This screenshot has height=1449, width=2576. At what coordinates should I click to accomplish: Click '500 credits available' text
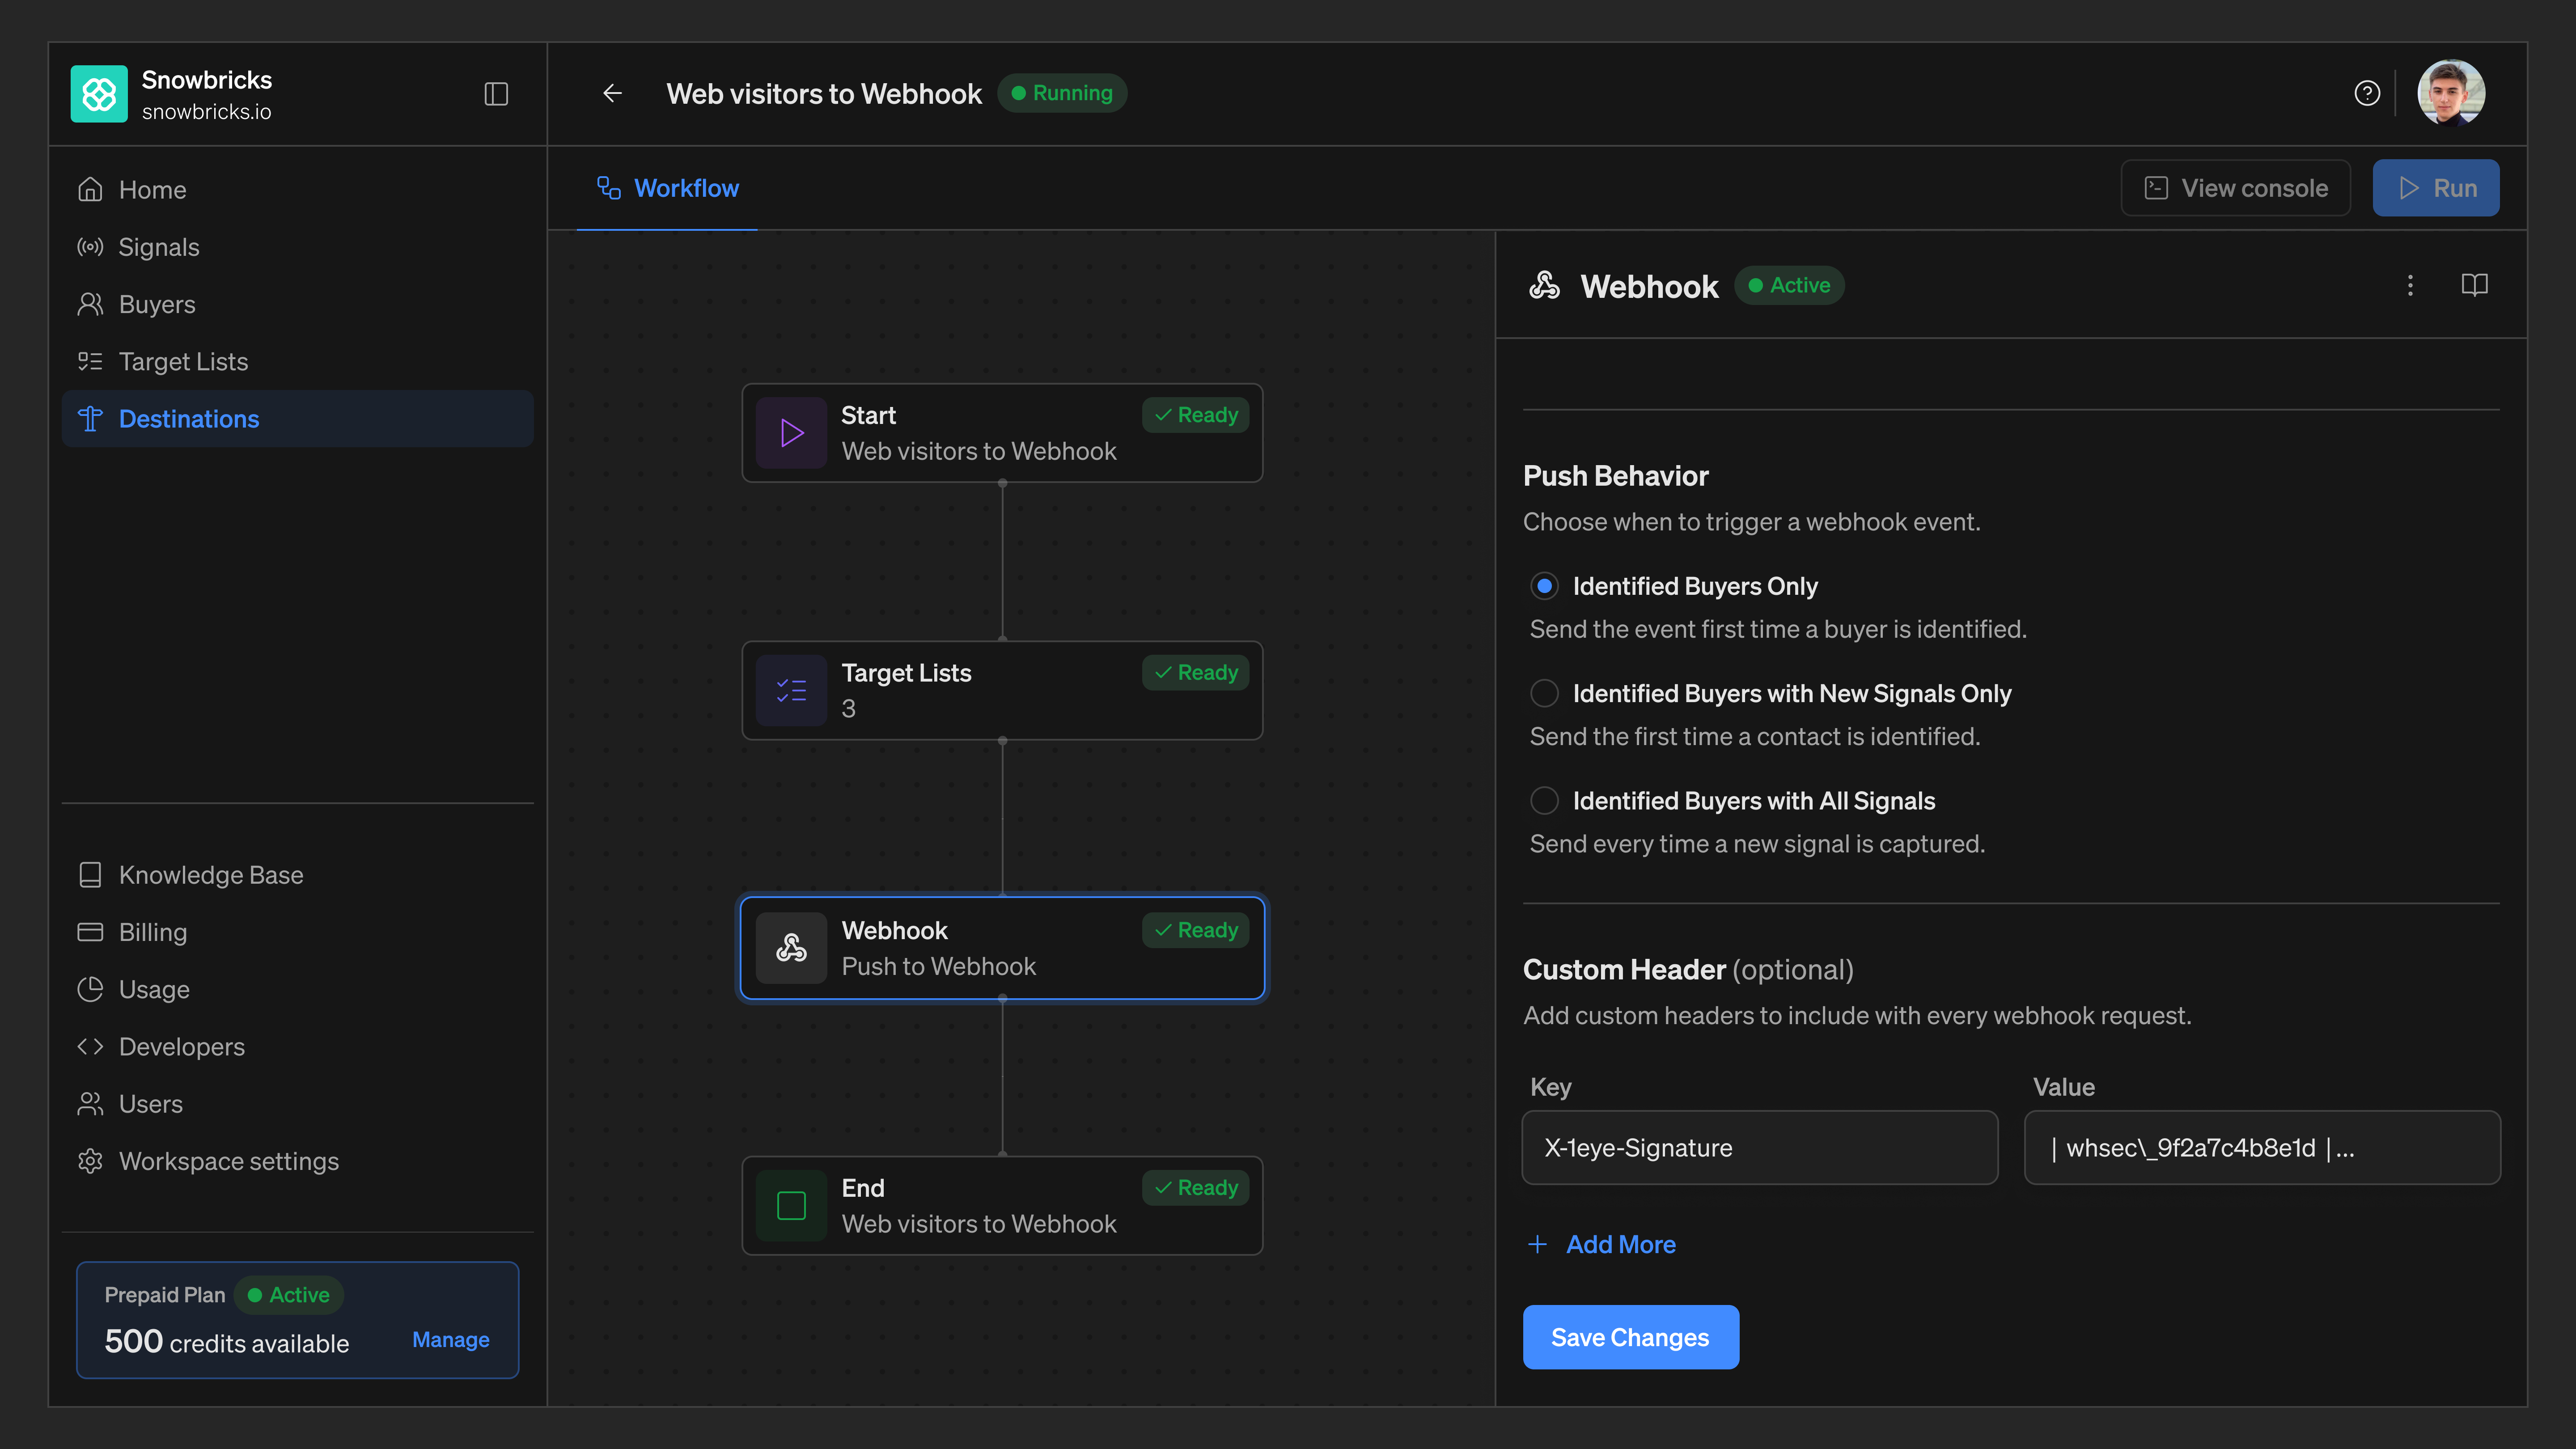click(x=227, y=1342)
